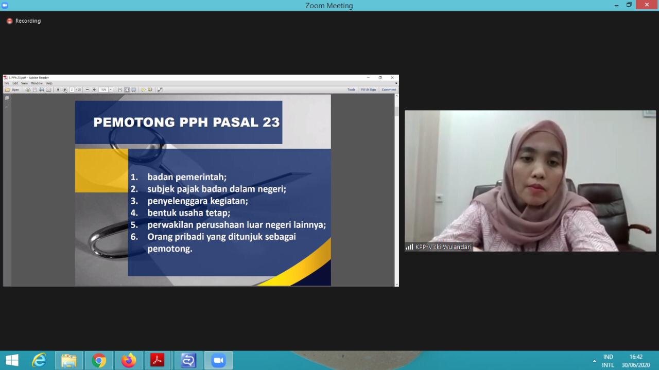Image resolution: width=659 pixels, height=370 pixels.
Task: Click the PDF vertical scrollbar down arrow
Action: [x=396, y=284]
